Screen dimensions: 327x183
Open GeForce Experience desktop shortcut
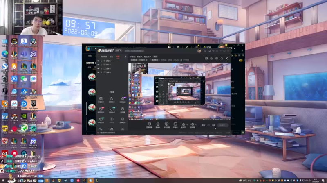point(24,118)
